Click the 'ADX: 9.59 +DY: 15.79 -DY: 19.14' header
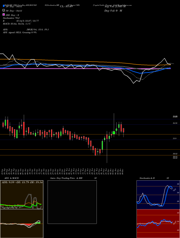The width and height of the screenshot is (180, 238). pyautogui.click(x=22, y=182)
